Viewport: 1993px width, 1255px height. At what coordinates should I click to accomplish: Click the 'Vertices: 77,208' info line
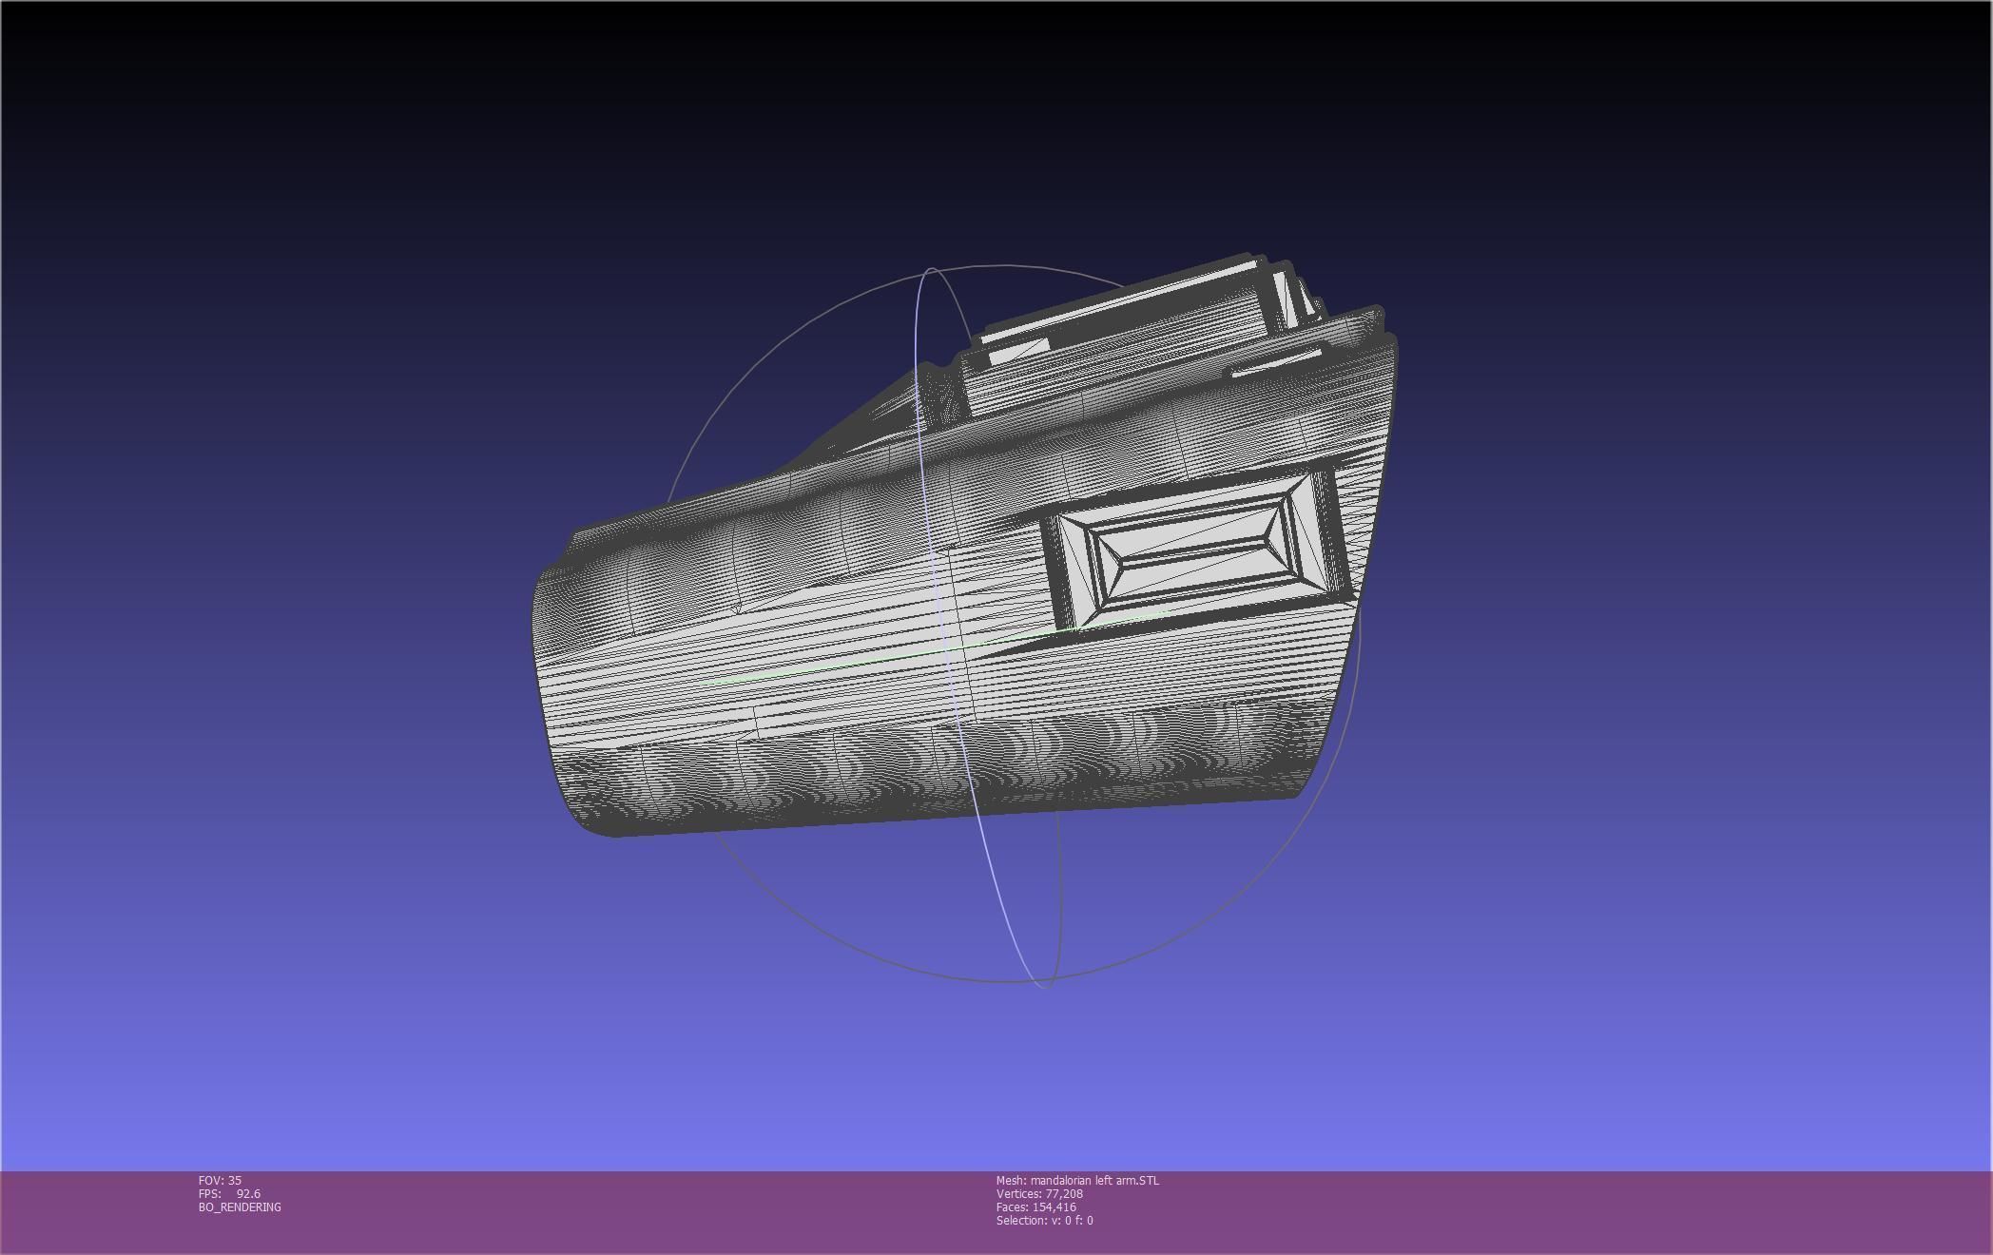click(x=1039, y=1193)
